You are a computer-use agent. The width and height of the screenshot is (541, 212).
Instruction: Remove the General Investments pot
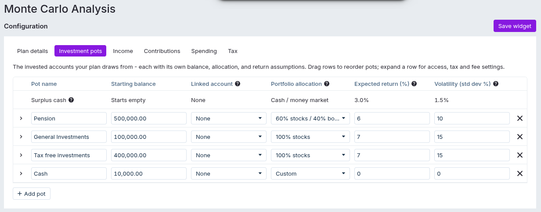pyautogui.click(x=520, y=137)
